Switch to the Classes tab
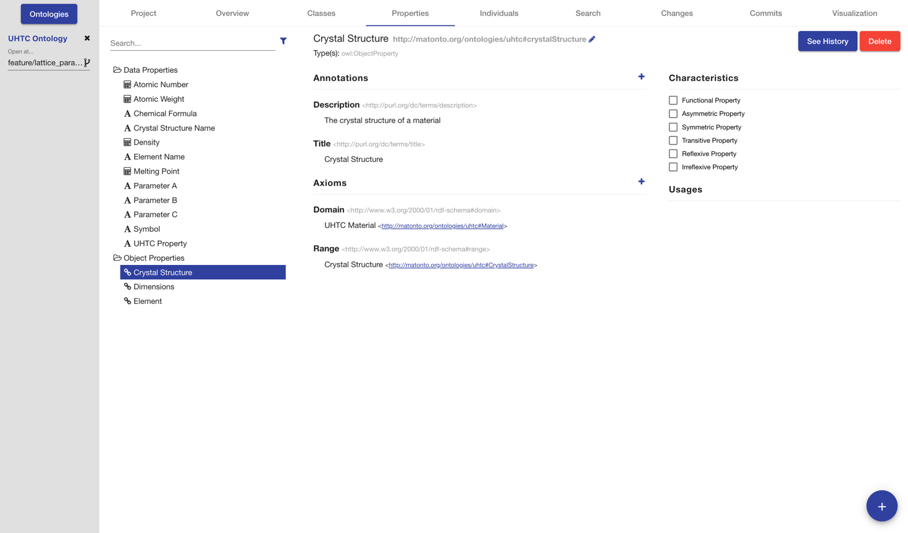The image size is (908, 533). [321, 13]
